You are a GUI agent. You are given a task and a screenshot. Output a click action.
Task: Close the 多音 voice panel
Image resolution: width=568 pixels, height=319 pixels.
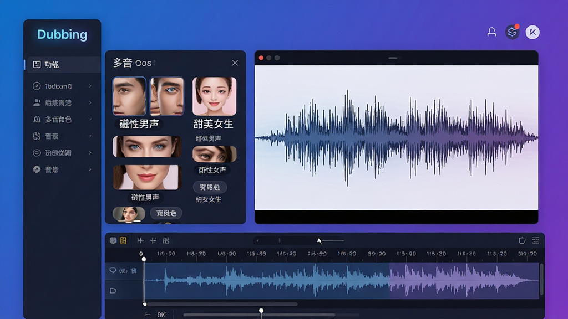tap(235, 63)
